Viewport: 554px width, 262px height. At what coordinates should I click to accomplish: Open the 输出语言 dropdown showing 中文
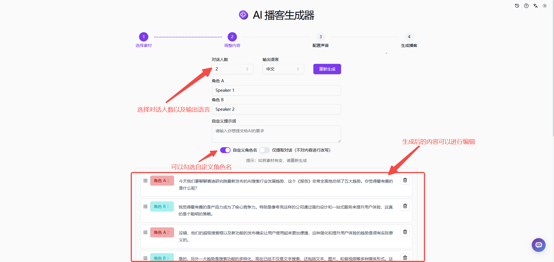(283, 69)
